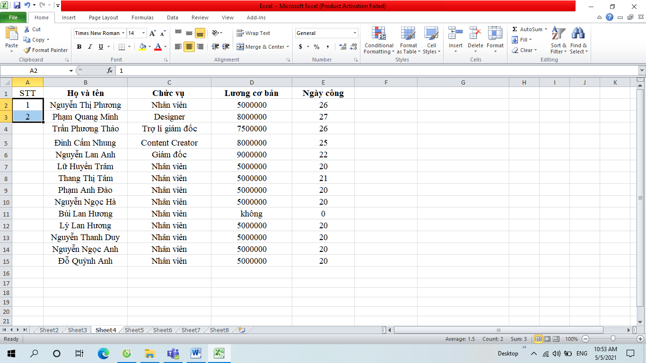Click the Copy button
Viewport: 646px width, 363px height.
click(34, 40)
